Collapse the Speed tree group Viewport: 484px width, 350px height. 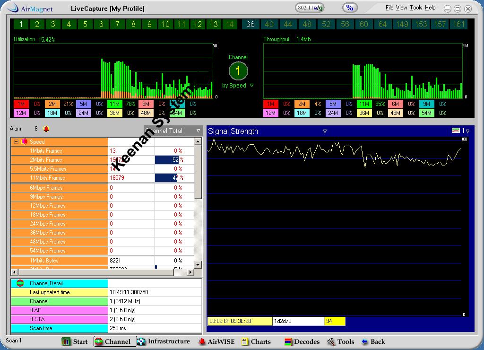[x=16, y=142]
